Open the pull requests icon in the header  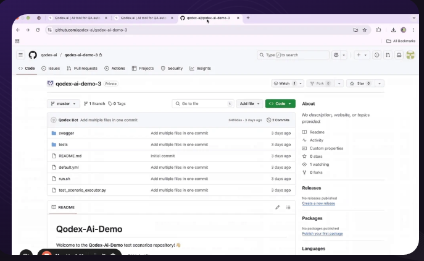coord(388,55)
